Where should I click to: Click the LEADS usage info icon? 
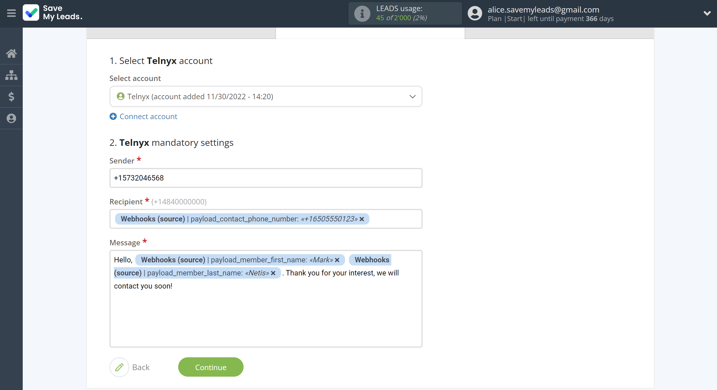pyautogui.click(x=362, y=13)
